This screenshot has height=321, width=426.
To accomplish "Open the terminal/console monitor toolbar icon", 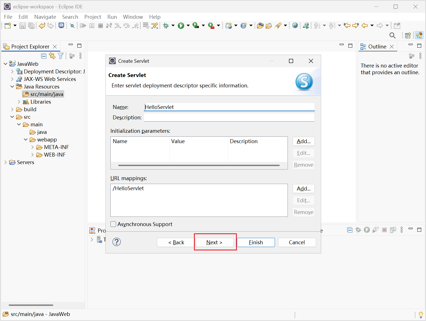I will pyautogui.click(x=61, y=26).
